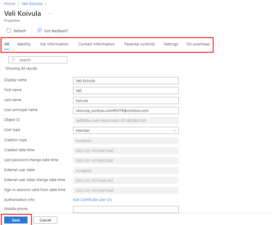Image resolution: width=272 pixels, height=225 pixels.
Task: Open the ellipsis menu beside Veli Koivula
Action: click(50, 13)
